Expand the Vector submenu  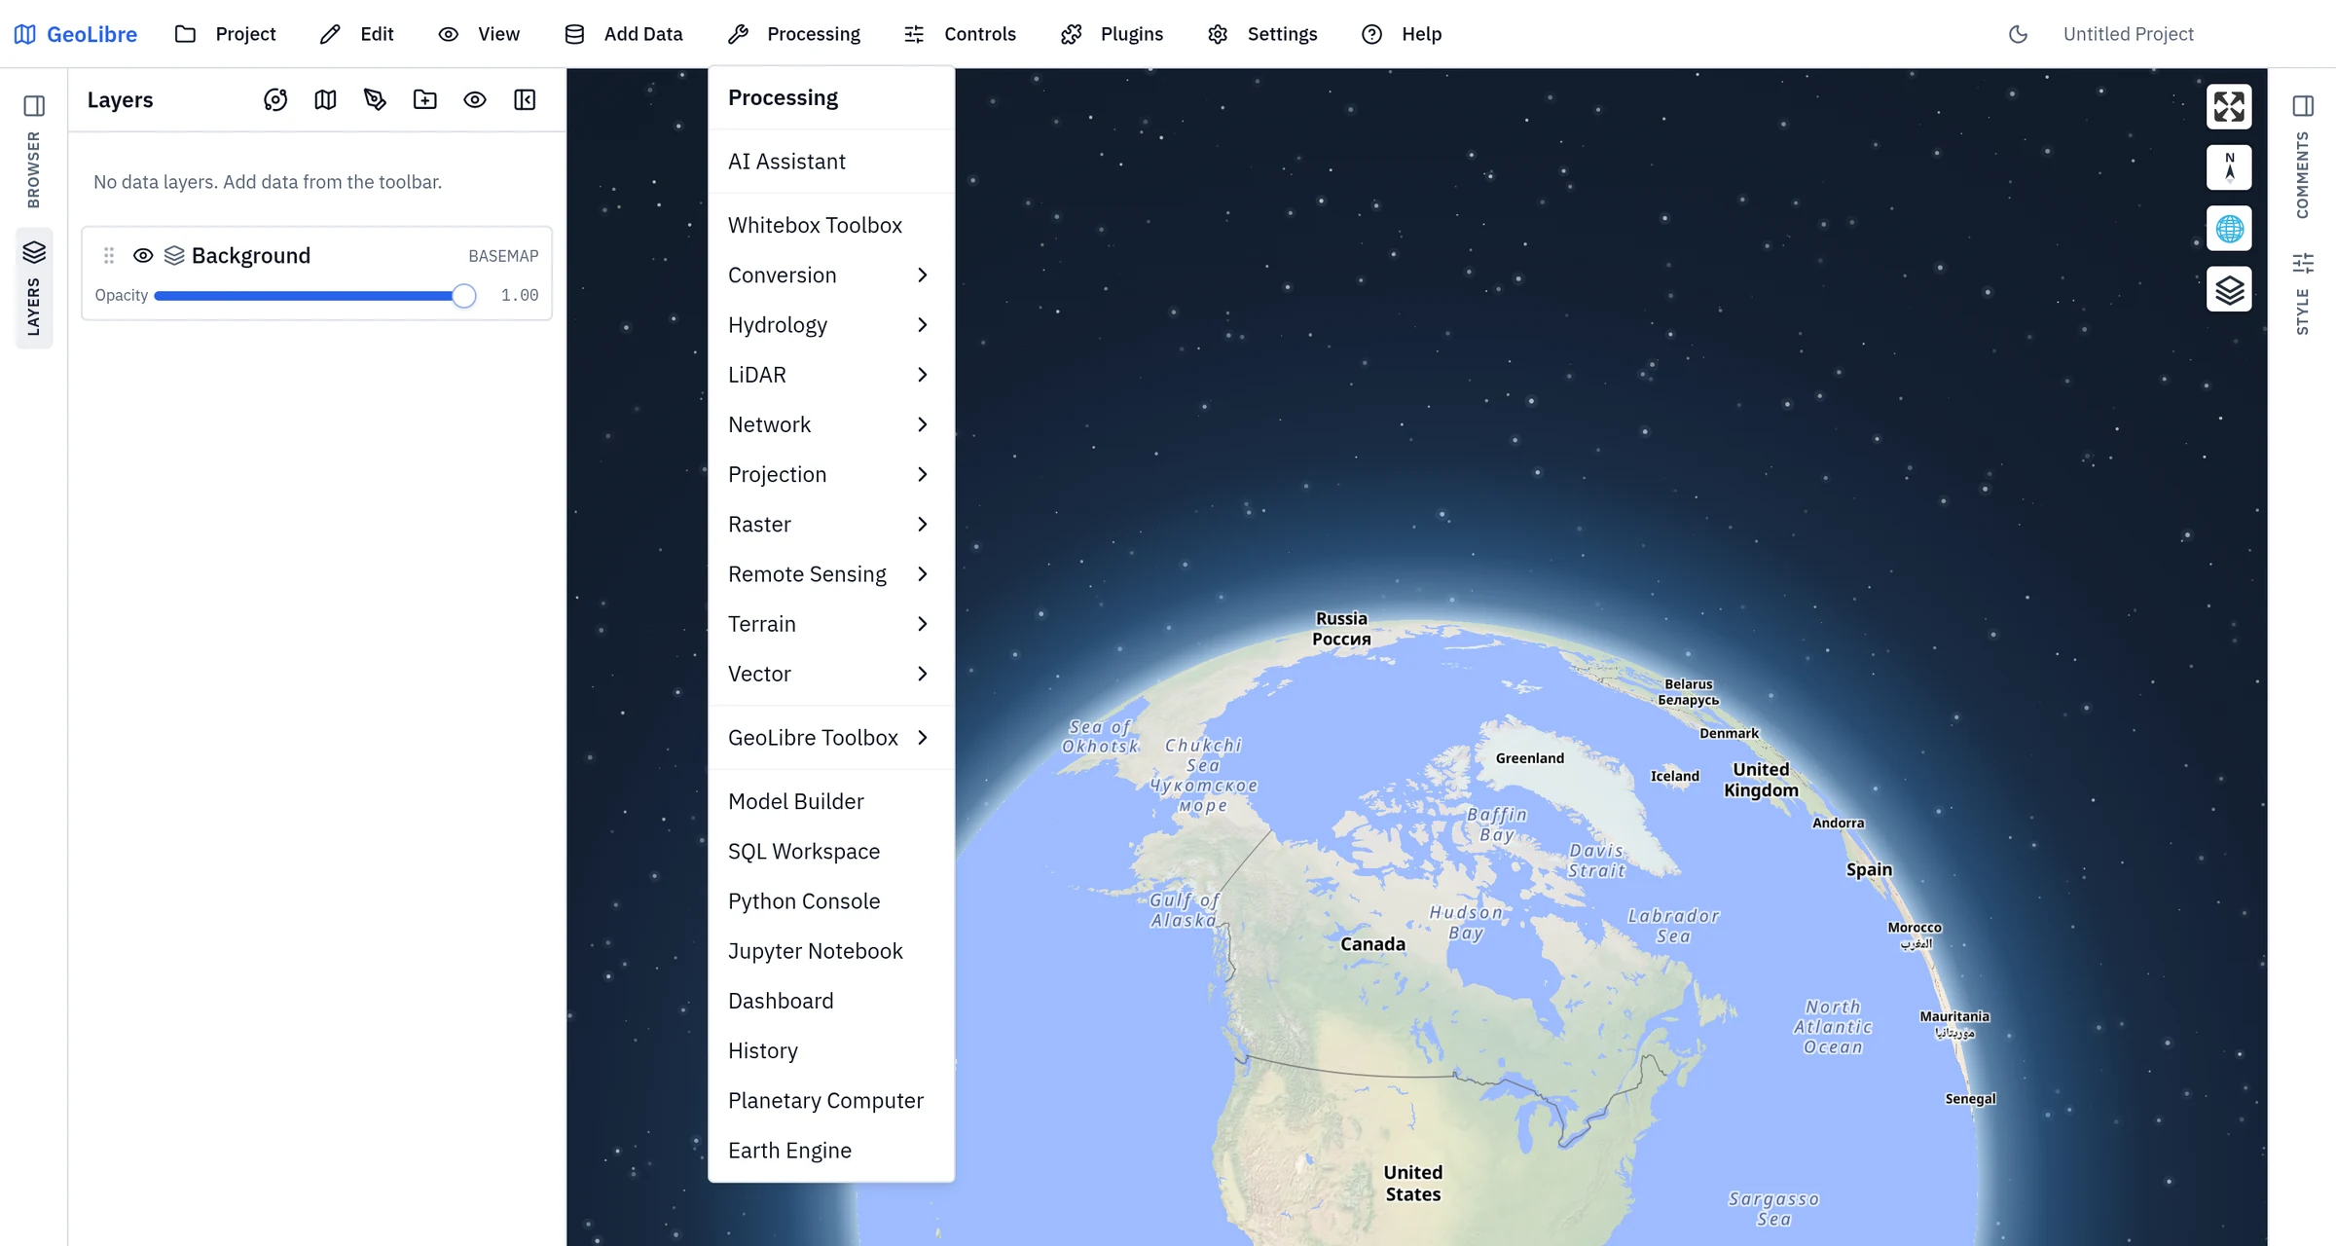pos(830,674)
